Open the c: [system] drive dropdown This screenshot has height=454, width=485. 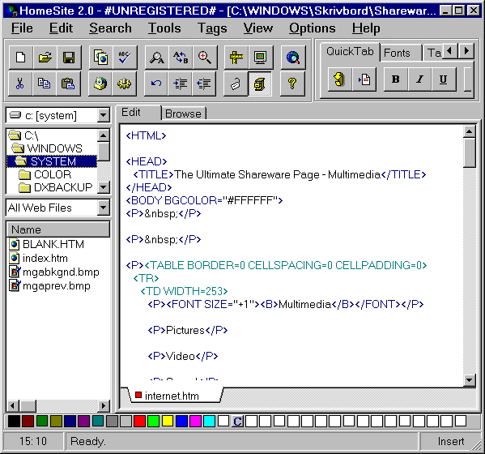click(x=103, y=115)
